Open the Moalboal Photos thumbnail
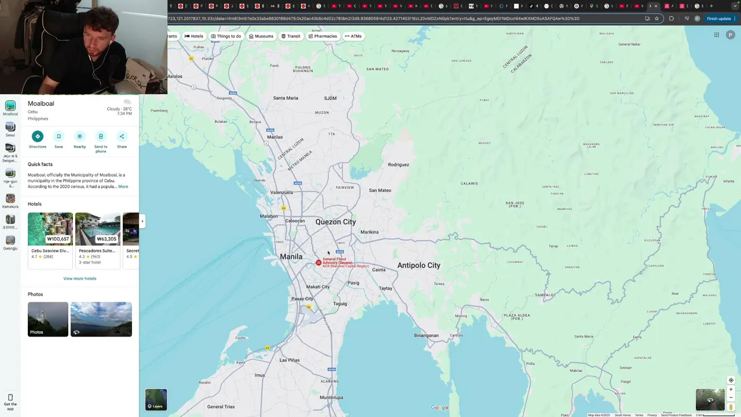 48,319
